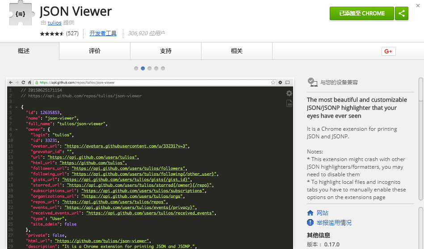Select the first carousel dot
This screenshot has height=249, width=424.
click(136, 68)
